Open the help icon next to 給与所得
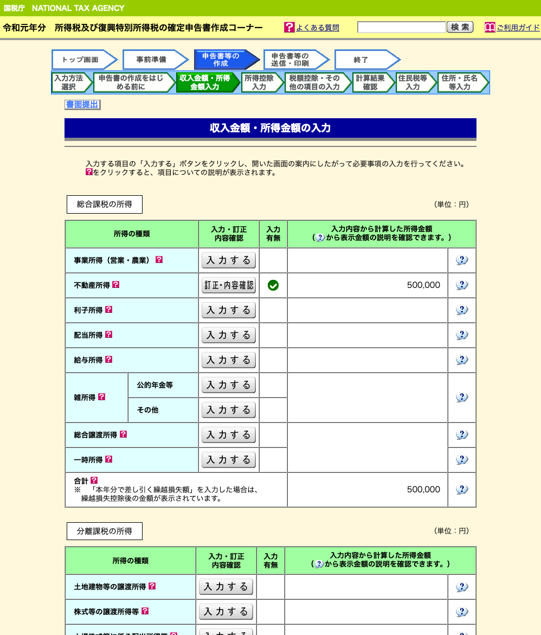Screen dimensions: 541x635 click(x=108, y=360)
